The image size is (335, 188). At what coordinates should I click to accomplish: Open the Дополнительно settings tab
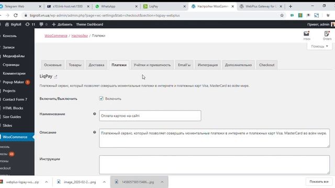pos(238,65)
